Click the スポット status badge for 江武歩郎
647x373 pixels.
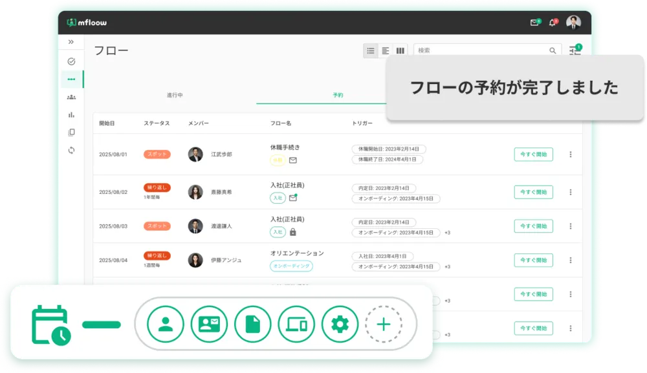pos(157,154)
